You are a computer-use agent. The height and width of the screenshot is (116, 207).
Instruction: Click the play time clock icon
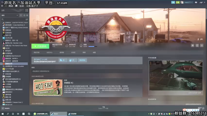[67, 46]
